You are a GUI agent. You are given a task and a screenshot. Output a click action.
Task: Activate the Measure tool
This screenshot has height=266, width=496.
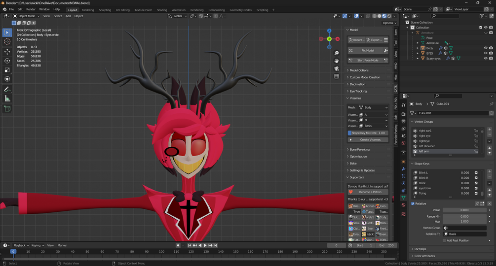(x=7, y=99)
